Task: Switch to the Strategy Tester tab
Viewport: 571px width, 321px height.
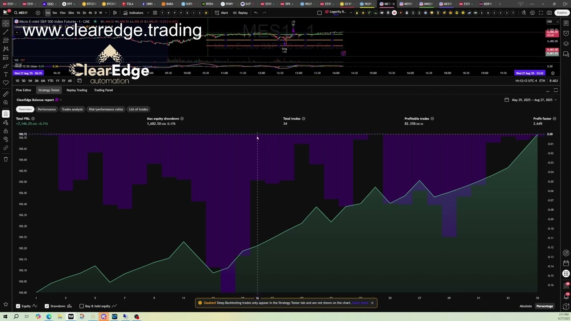Action: coord(49,90)
